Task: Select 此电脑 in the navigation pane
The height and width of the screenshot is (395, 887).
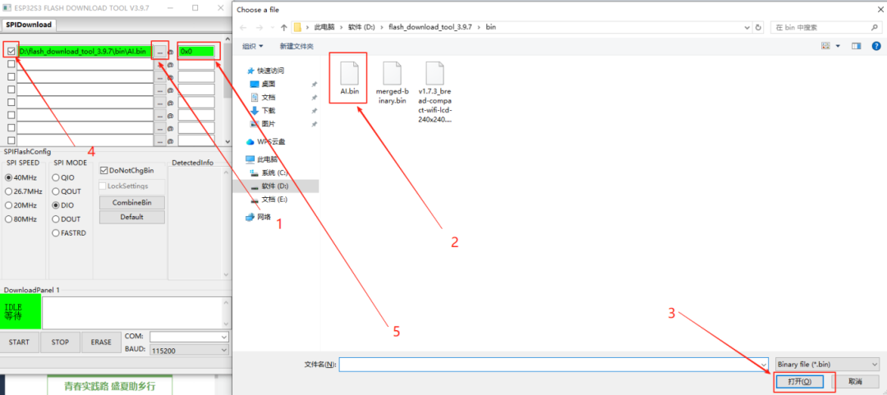Action: 261,159
